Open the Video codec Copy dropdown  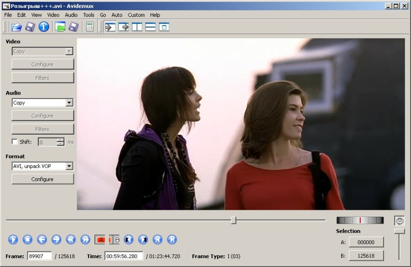[x=42, y=51]
